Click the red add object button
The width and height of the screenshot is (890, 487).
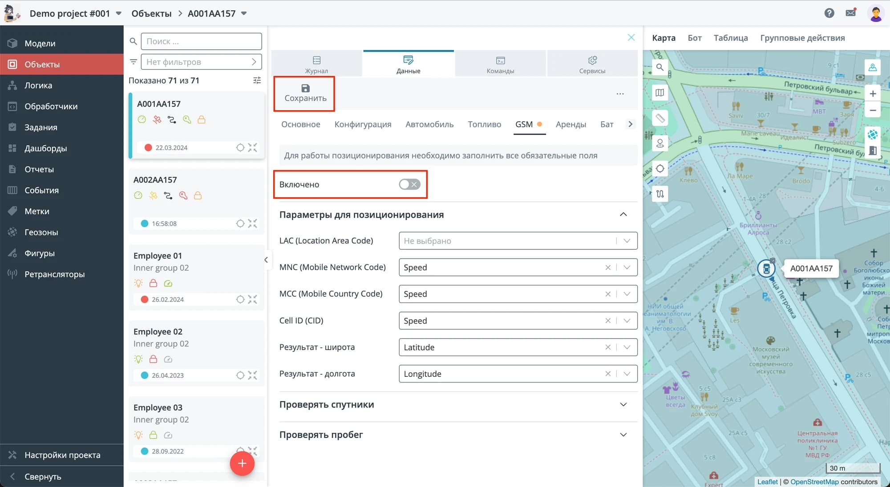click(x=242, y=463)
